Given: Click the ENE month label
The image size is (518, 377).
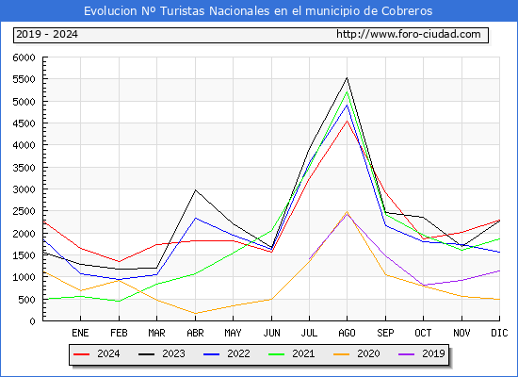Looking at the screenshot, I should 80,333.
